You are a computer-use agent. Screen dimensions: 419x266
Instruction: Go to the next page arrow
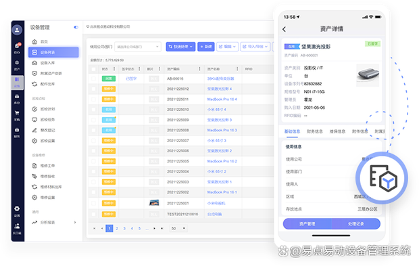pos(155,228)
